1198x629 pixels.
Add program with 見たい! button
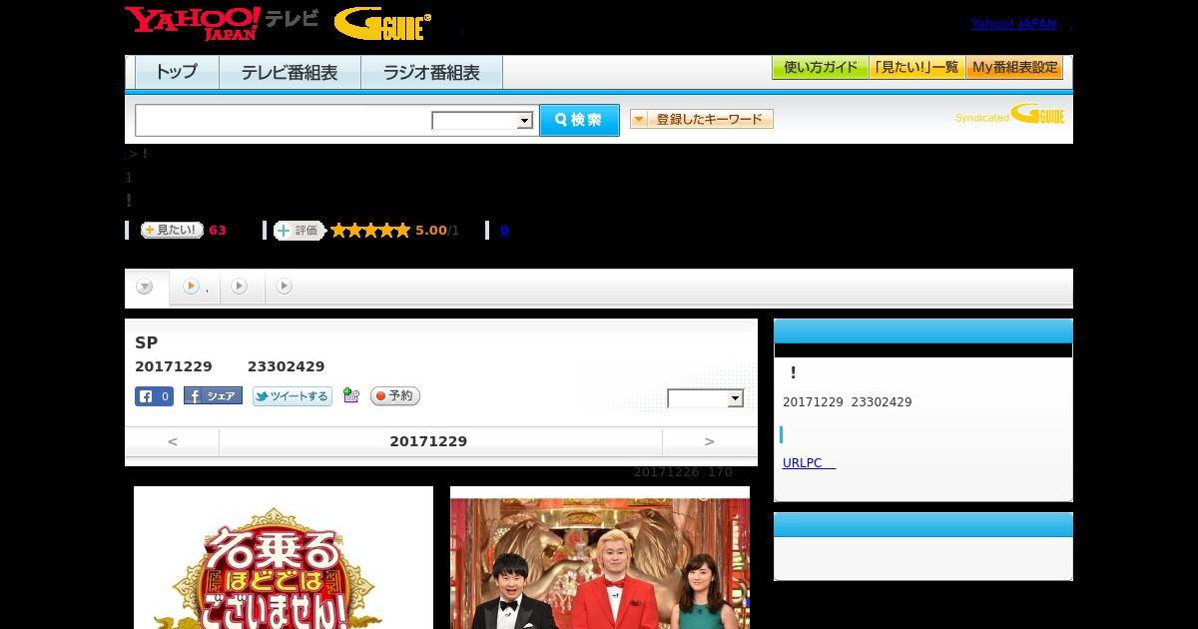pos(172,230)
